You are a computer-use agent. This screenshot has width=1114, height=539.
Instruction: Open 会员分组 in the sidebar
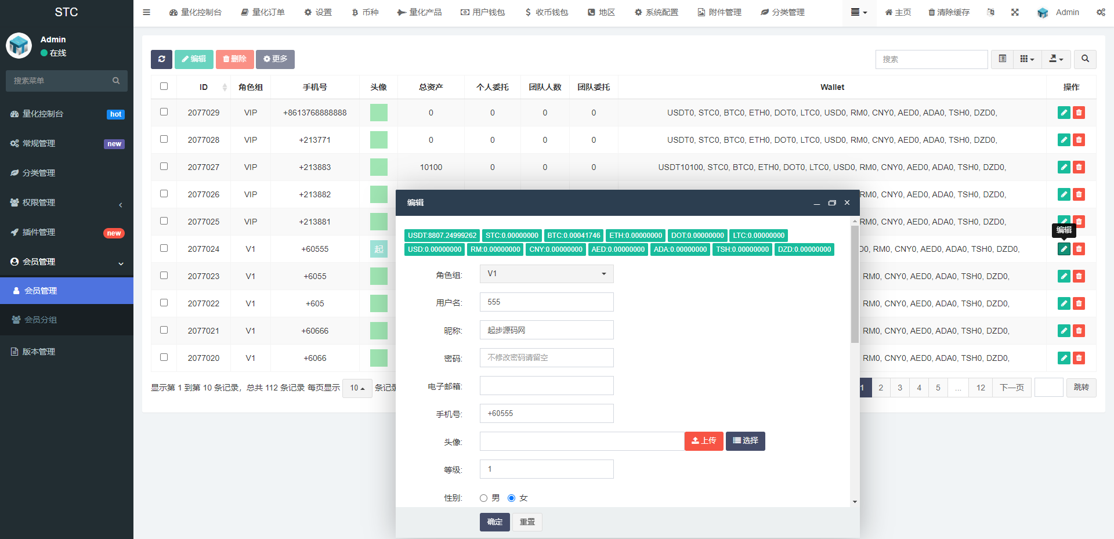(41, 320)
